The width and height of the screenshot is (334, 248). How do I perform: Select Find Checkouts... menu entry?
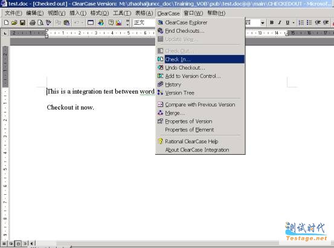coord(201,31)
